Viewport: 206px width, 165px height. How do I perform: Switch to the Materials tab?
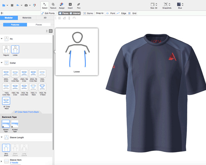point(27,18)
